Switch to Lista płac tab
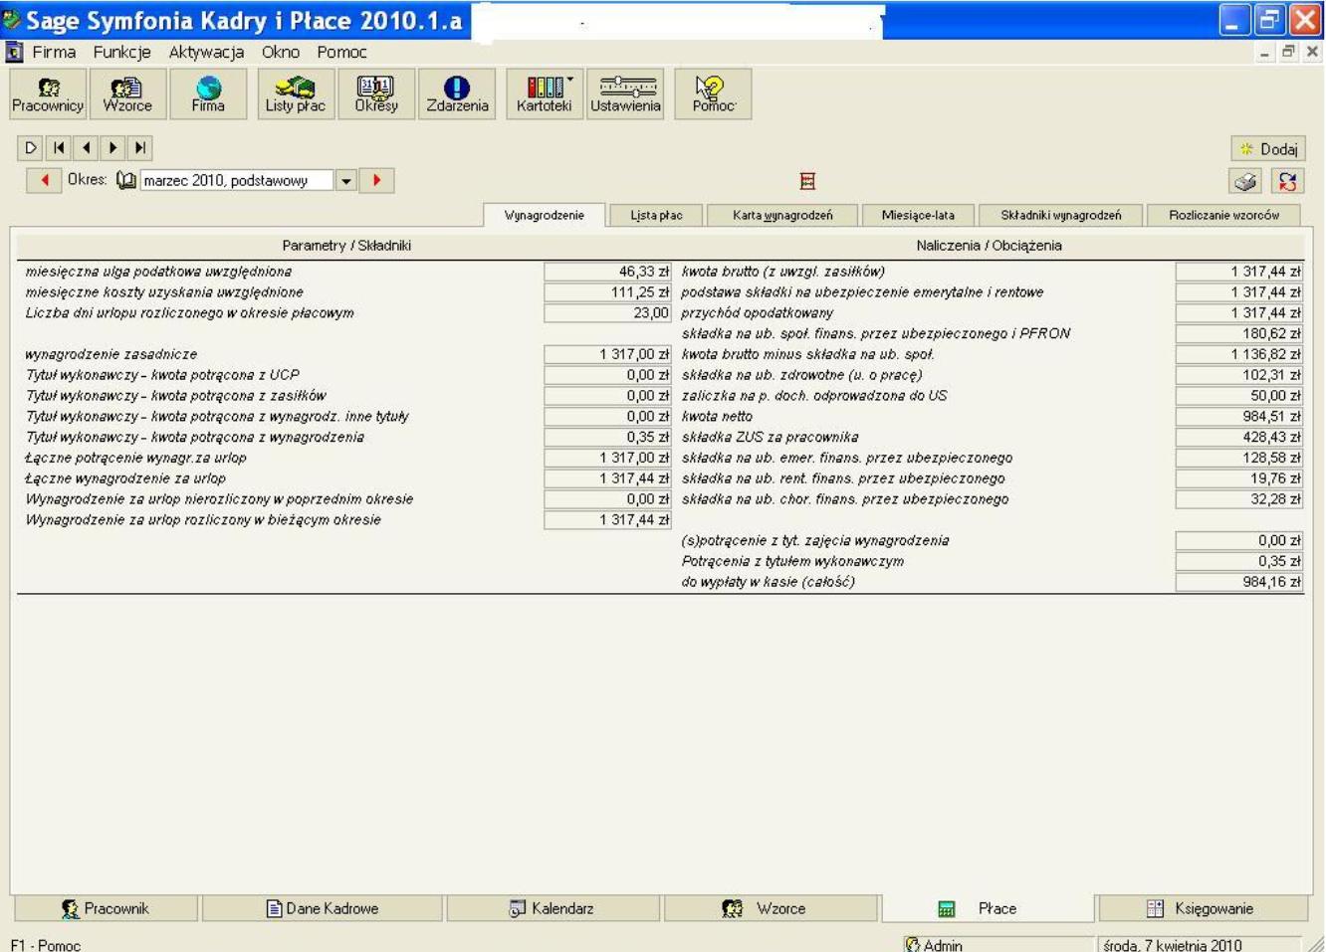Image resolution: width=1326 pixels, height=952 pixels. (x=656, y=215)
